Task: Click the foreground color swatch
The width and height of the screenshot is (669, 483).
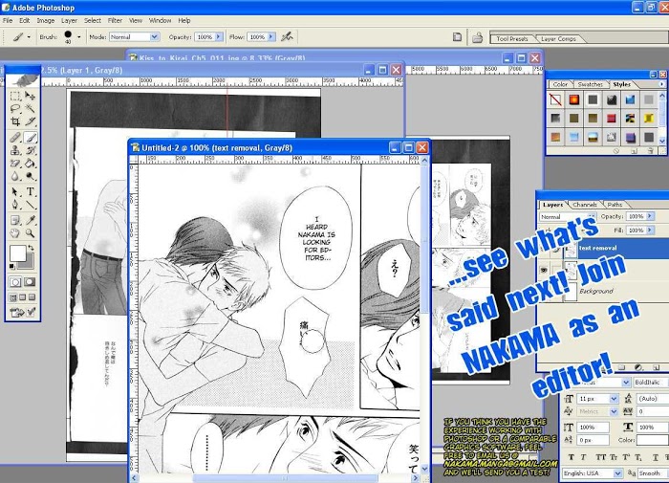Action: (x=17, y=252)
